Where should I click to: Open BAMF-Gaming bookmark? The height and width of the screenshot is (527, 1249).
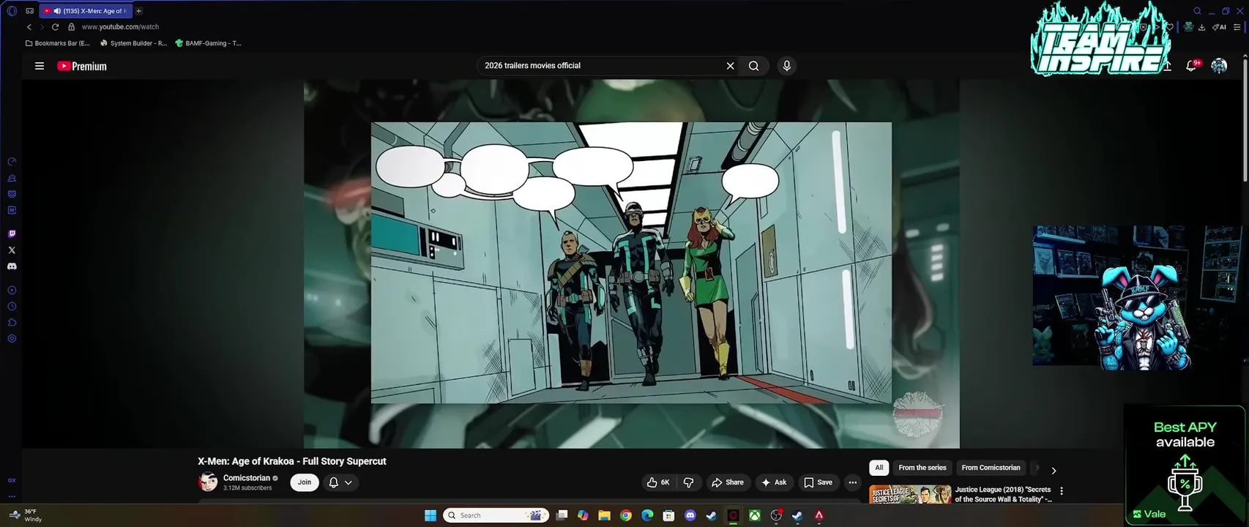click(209, 43)
